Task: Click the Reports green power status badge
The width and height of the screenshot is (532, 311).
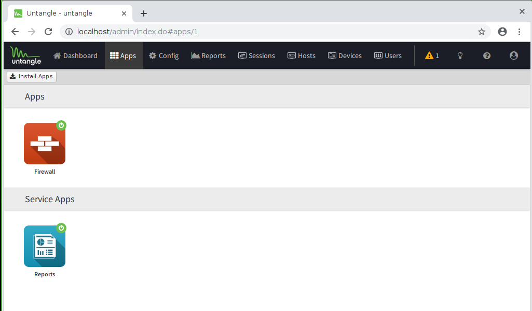Action: point(61,228)
